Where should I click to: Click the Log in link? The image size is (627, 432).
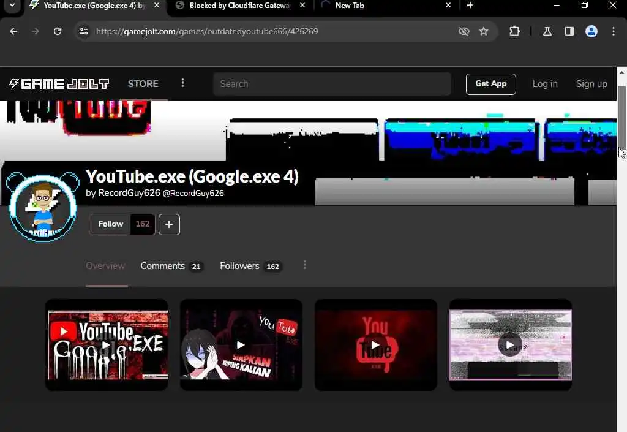pyautogui.click(x=544, y=84)
